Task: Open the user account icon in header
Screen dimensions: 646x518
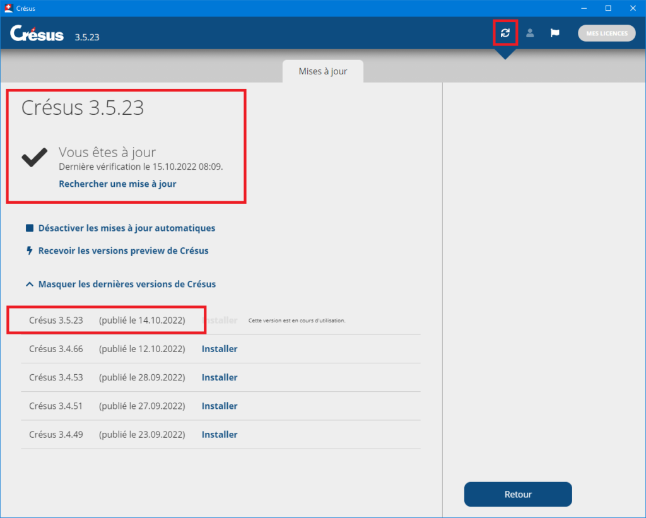Action: pyautogui.click(x=530, y=33)
